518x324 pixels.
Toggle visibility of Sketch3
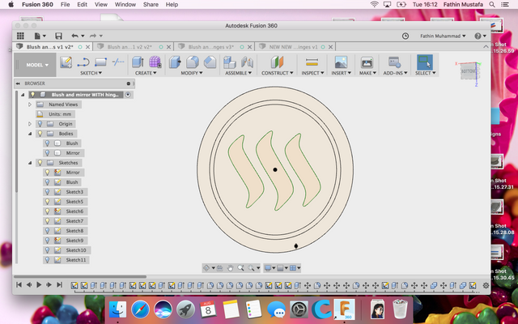pos(47,192)
